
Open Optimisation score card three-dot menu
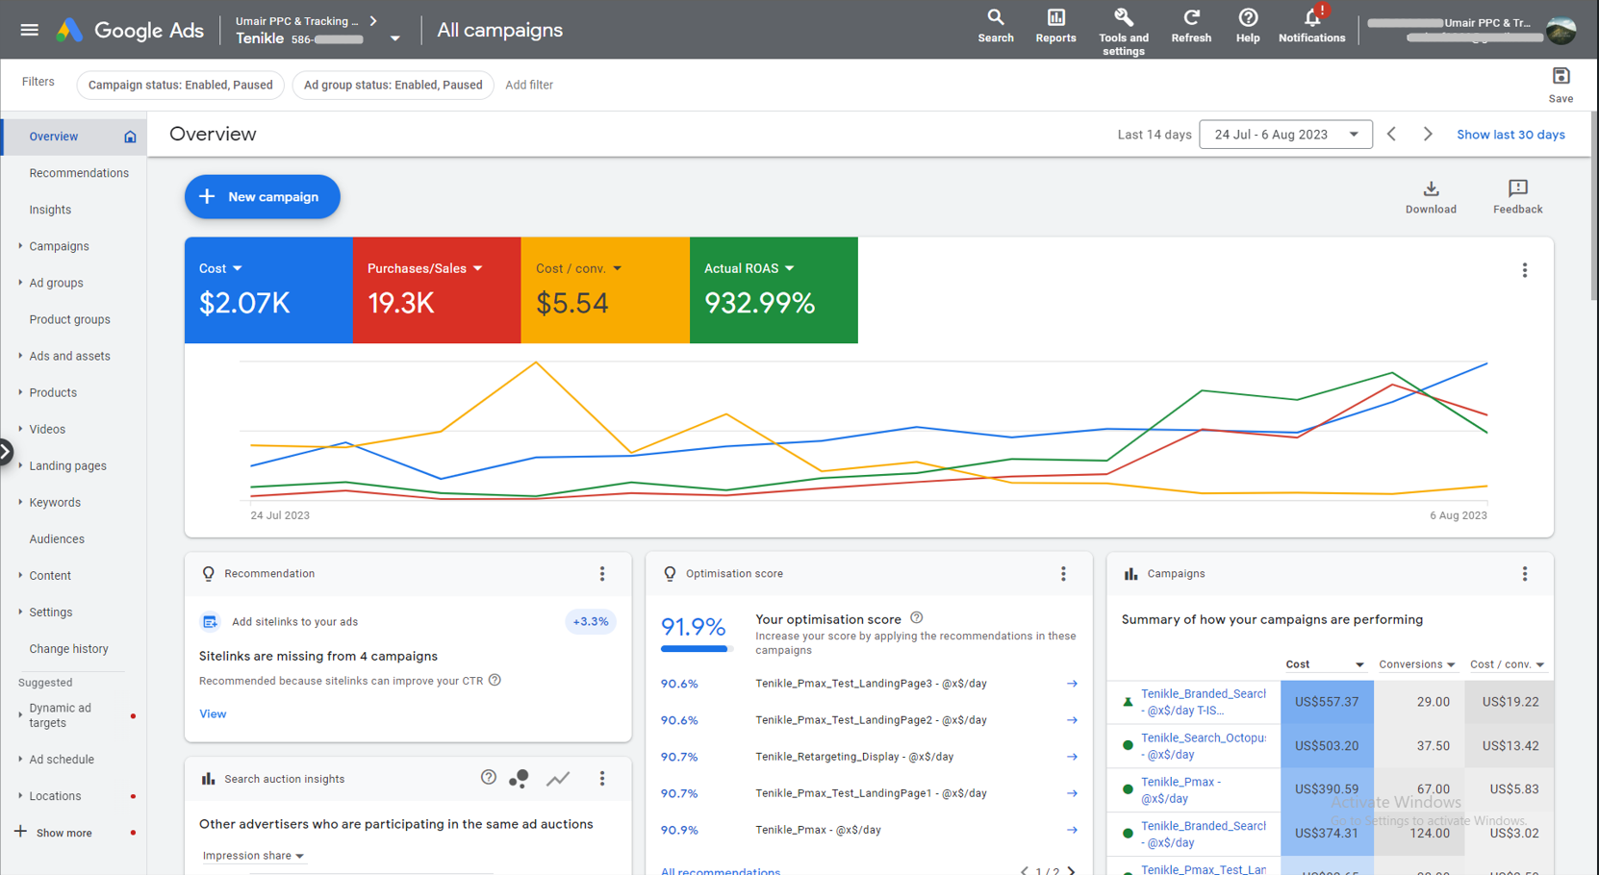(x=1063, y=574)
